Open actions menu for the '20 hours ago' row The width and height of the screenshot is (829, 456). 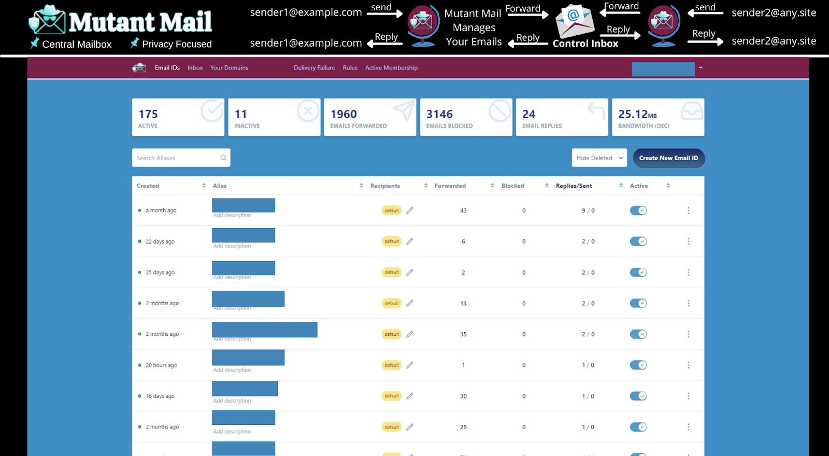[x=689, y=365]
